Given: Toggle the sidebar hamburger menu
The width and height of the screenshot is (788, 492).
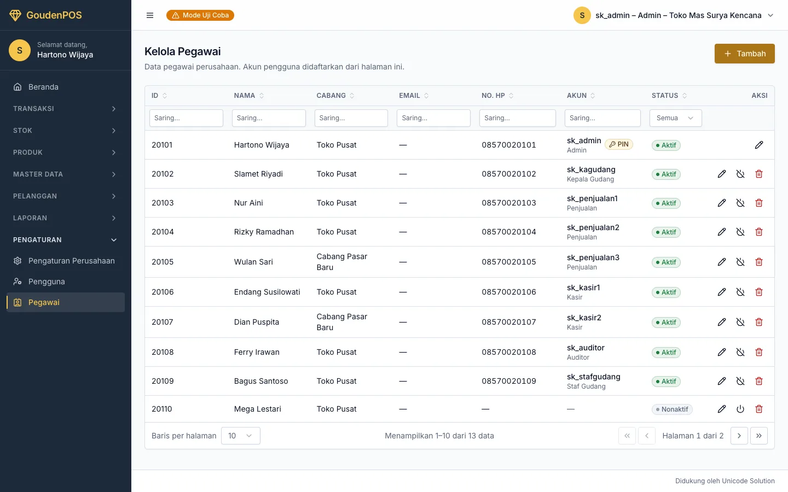Looking at the screenshot, I should click(150, 15).
